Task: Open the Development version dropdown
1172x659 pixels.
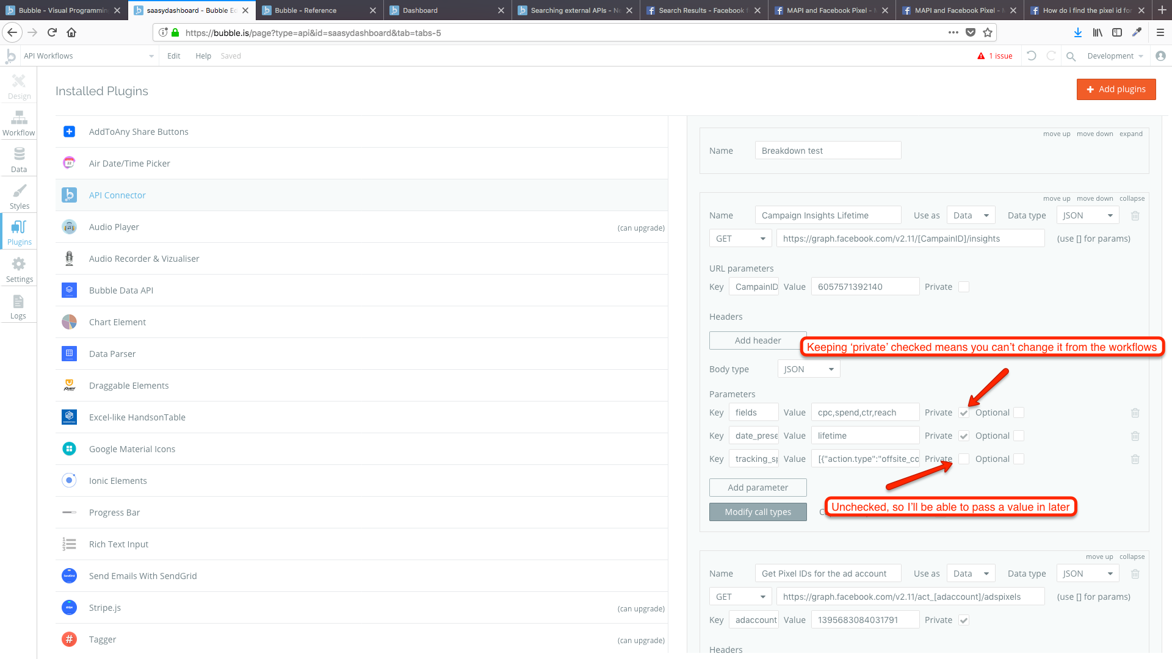Action: coord(1115,56)
